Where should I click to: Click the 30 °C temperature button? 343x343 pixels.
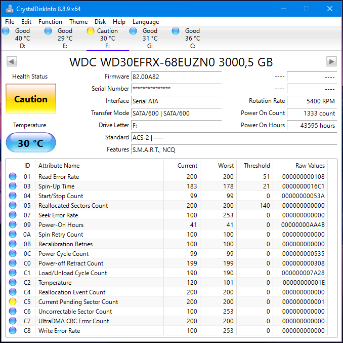click(31, 143)
